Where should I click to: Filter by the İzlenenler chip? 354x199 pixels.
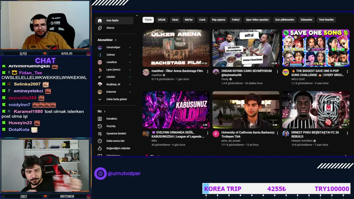point(306,20)
